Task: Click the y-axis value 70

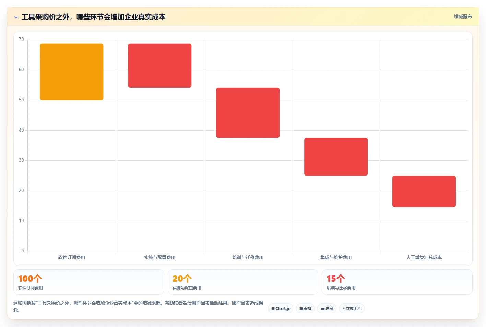Action: (21, 40)
